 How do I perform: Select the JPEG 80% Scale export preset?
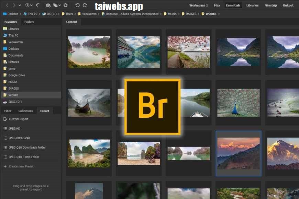click(31, 138)
